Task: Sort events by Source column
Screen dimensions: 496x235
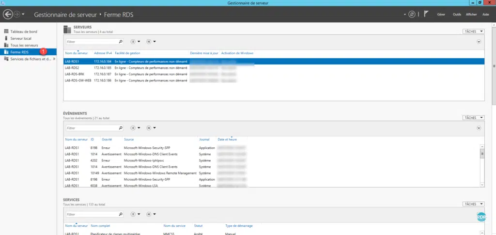Action: point(129,139)
